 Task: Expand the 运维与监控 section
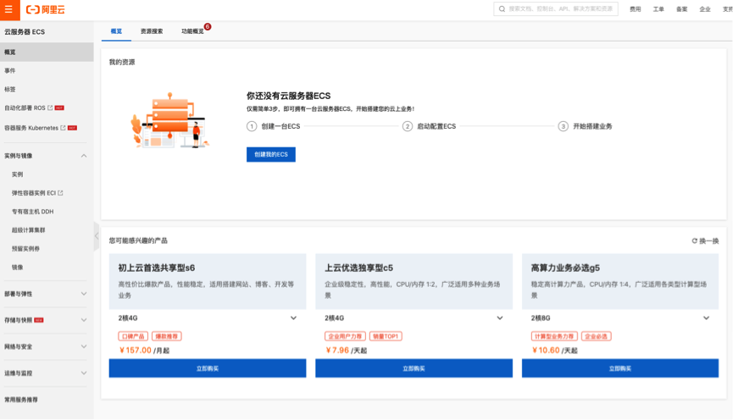click(84, 373)
